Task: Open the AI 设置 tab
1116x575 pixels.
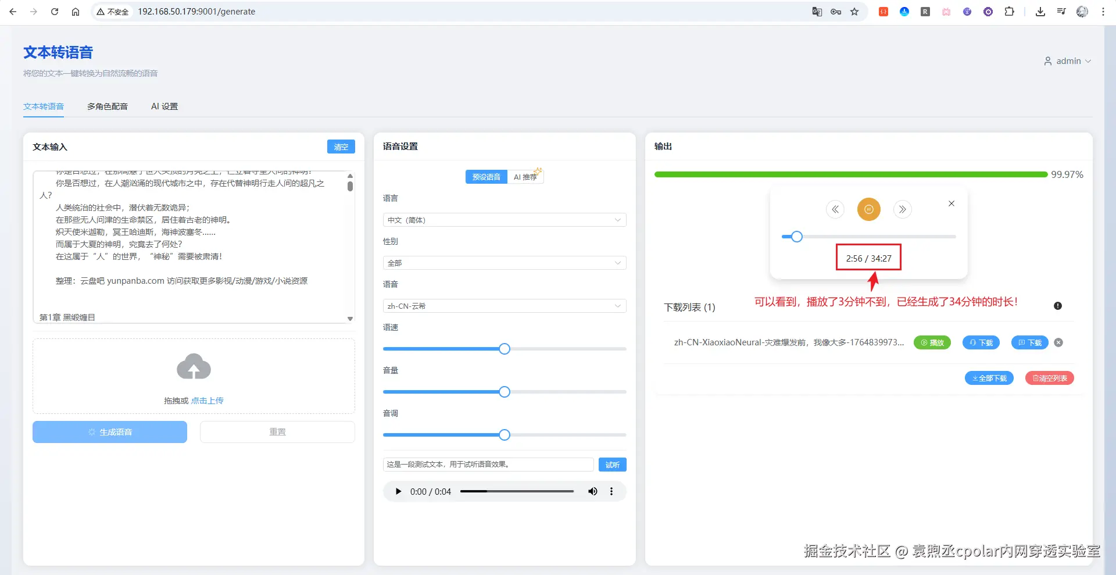Action: click(164, 106)
